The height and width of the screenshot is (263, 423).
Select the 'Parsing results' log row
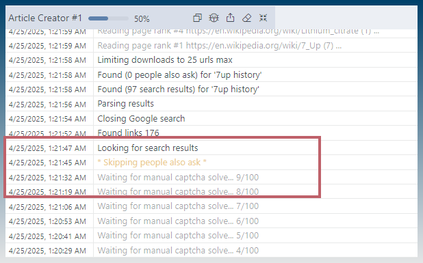pos(211,104)
